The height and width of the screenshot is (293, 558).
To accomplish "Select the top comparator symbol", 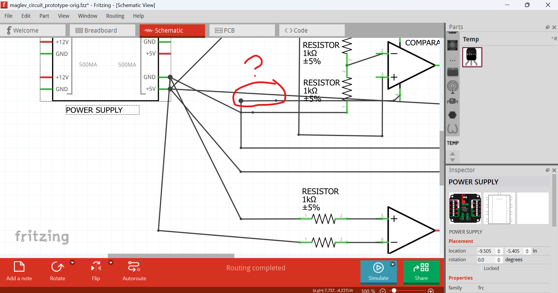I will [411, 65].
